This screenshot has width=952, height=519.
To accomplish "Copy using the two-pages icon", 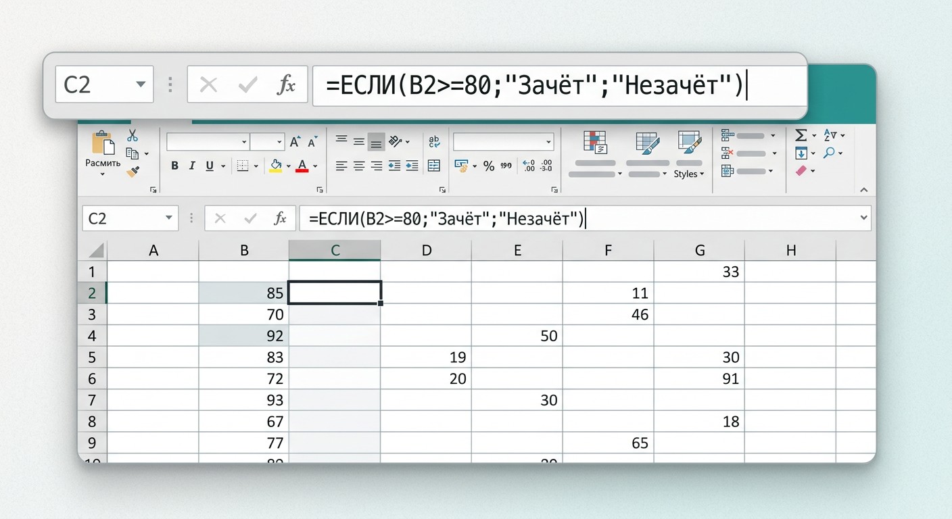I will 132,153.
